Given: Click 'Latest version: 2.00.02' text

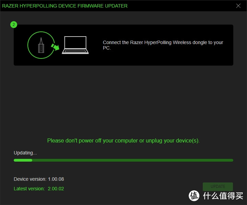Looking at the screenshot, I should 39,189.
